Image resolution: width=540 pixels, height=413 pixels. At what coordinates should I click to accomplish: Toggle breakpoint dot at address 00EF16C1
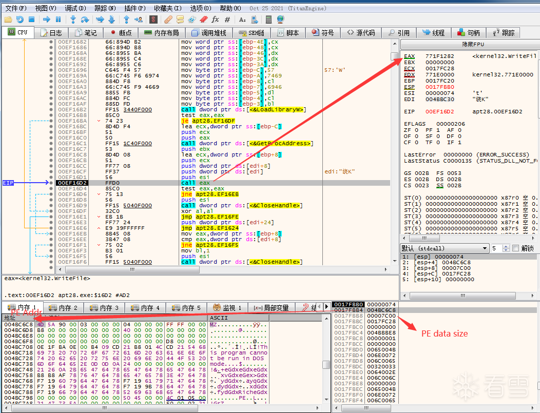[51, 143]
